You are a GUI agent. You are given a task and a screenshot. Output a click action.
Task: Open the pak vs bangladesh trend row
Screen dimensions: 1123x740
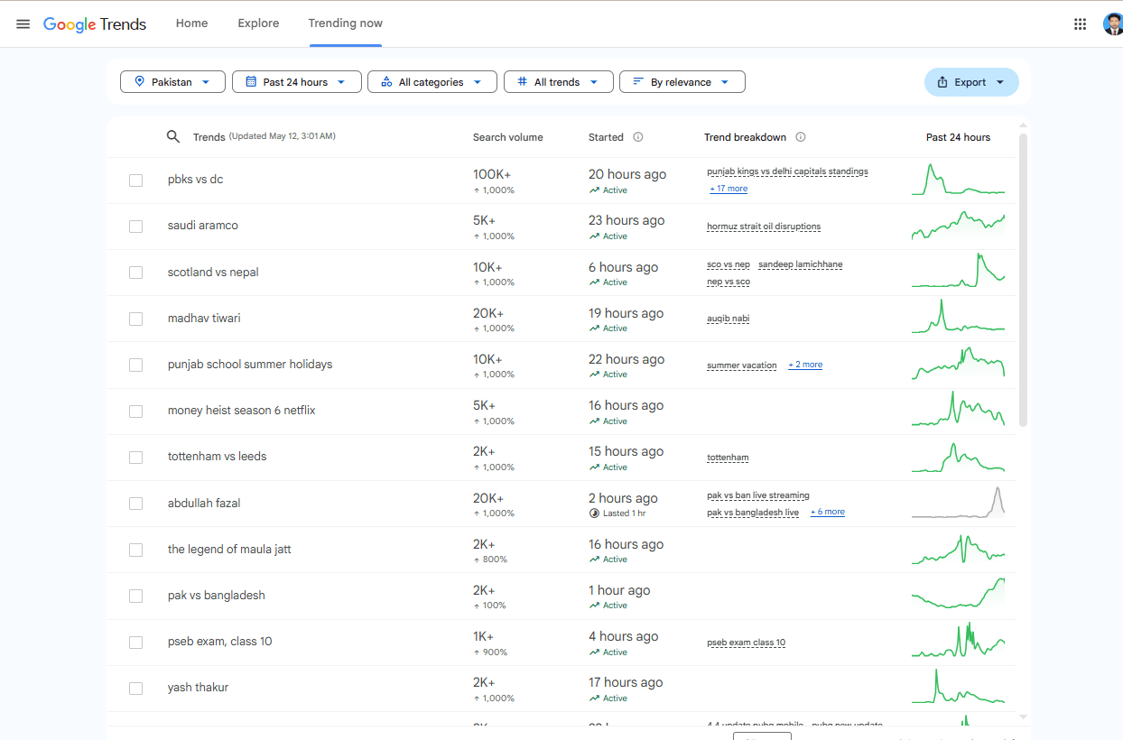561,596
